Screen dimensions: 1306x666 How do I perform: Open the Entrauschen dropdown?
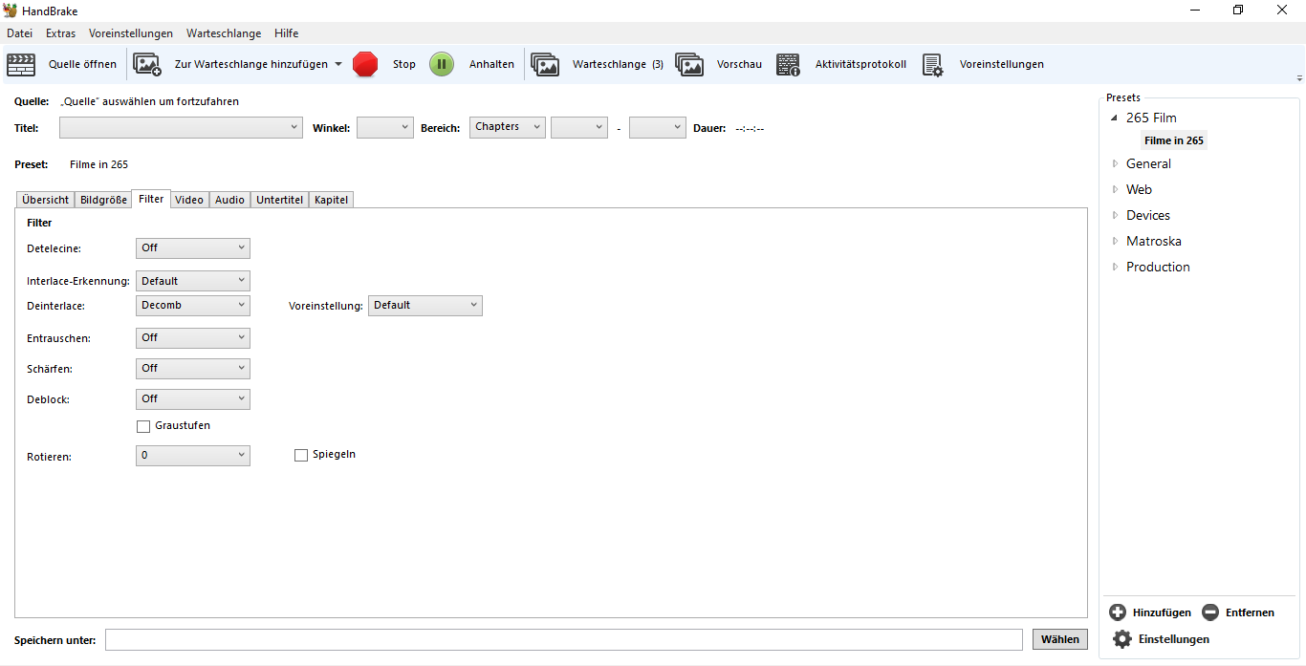(x=192, y=338)
